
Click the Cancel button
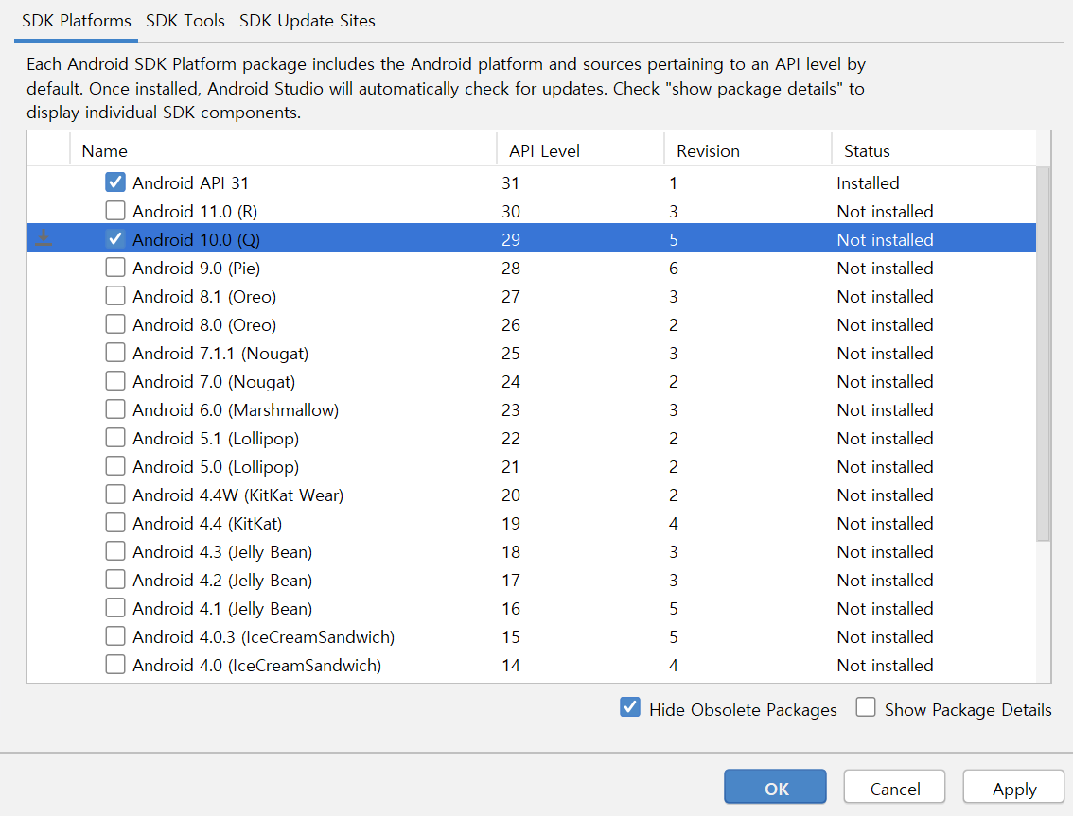[x=894, y=787]
